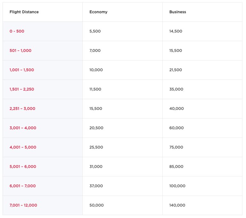Click the Economy 10,000 cell
This screenshot has height=218, width=246.
96,70
